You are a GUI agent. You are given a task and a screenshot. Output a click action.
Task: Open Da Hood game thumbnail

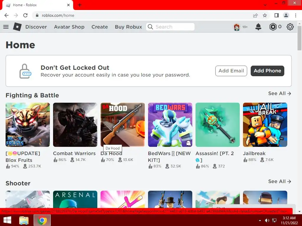123,125
